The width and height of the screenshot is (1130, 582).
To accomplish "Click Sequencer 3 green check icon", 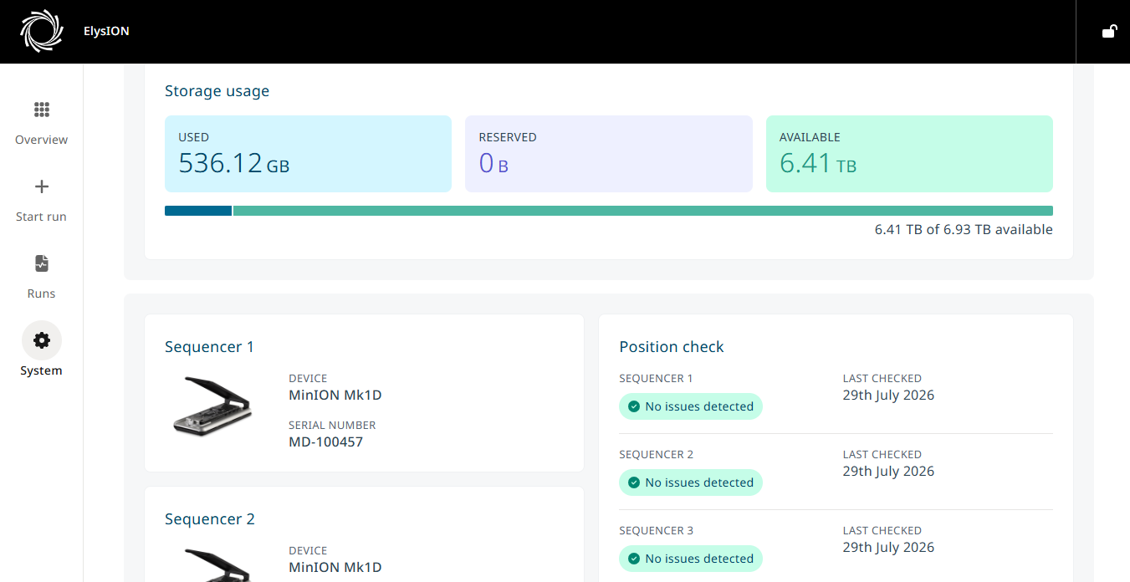I will click(634, 559).
